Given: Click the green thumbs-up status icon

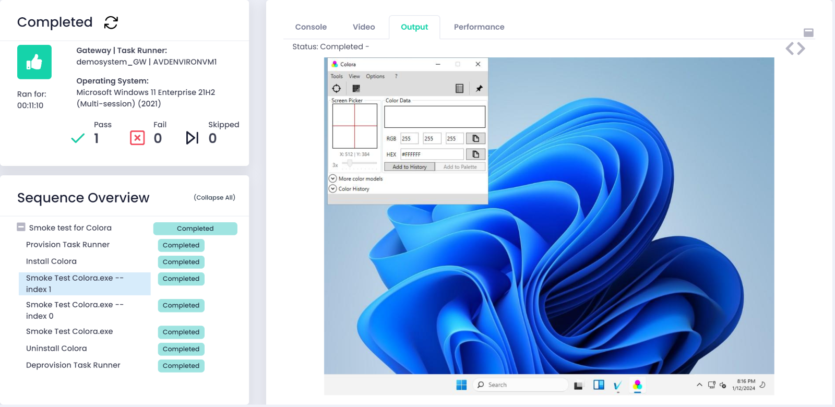Looking at the screenshot, I should (34, 62).
